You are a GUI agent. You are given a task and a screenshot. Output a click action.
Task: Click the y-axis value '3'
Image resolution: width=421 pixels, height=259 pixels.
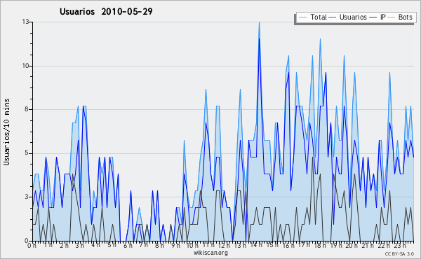click(x=27, y=197)
